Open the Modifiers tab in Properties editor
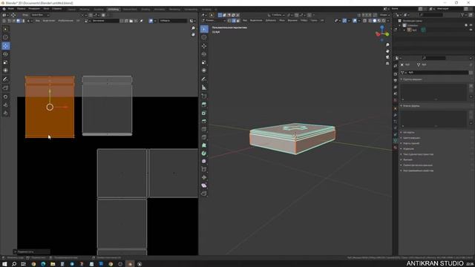The width and height of the screenshot is (475, 267). [x=396, y=115]
